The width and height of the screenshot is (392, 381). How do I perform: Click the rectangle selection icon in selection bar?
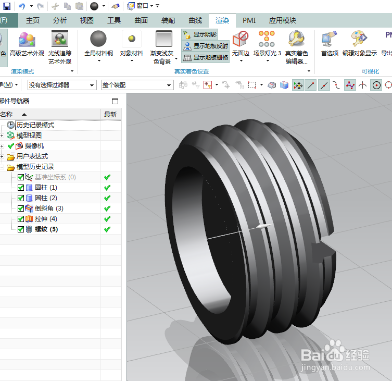[252, 85]
